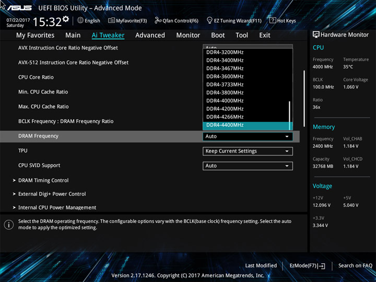Open Search on FAQ
Viewport: 376px width, 282px height.
pyautogui.click(x=355, y=266)
